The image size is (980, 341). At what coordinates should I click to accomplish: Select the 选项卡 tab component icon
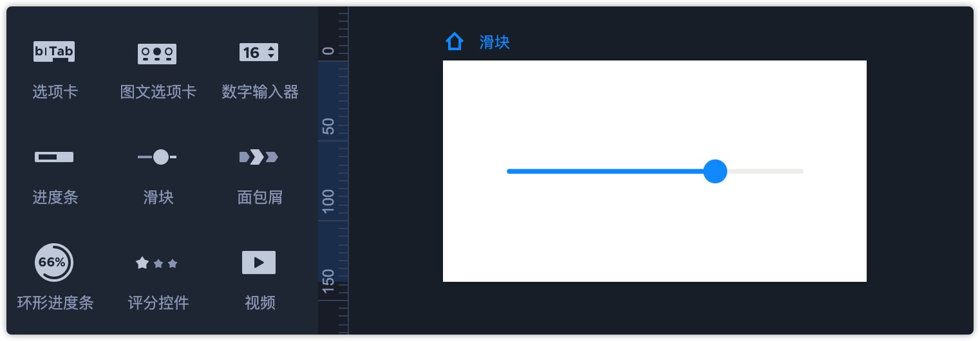click(54, 52)
